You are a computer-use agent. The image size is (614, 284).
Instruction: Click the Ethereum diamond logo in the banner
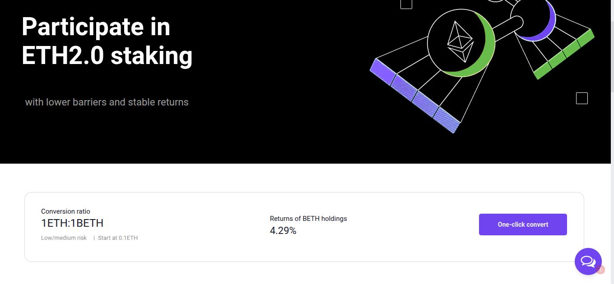[460, 42]
